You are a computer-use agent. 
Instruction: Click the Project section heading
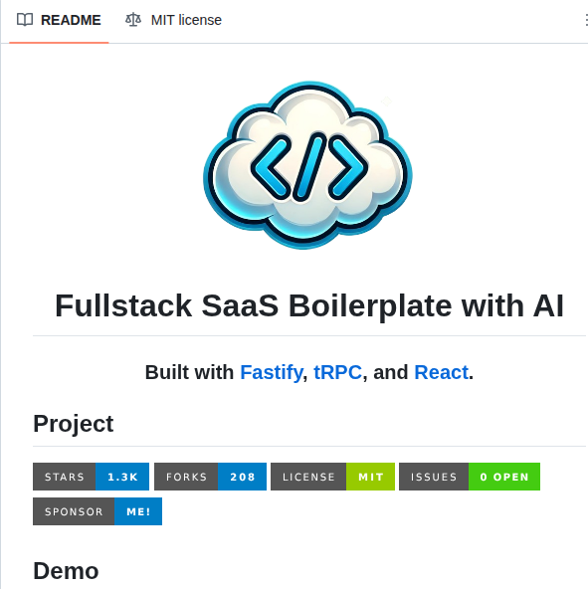coord(74,424)
